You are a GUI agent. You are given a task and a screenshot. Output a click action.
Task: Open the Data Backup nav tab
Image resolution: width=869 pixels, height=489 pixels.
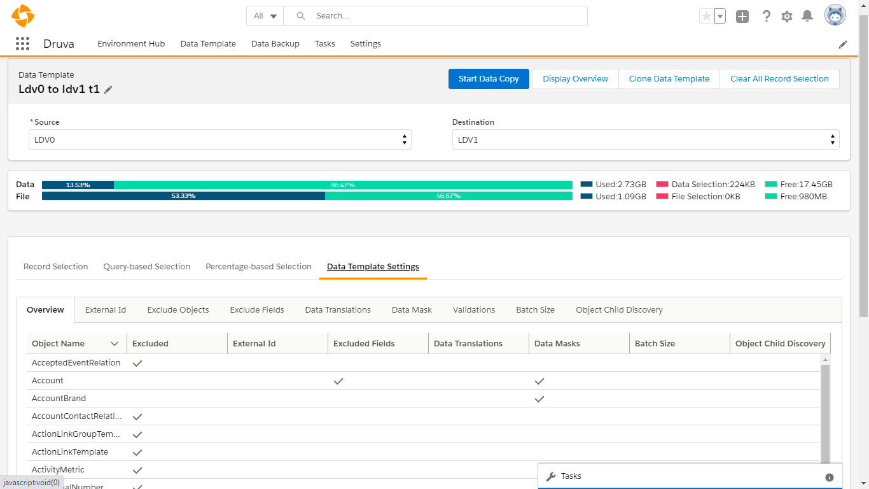coord(275,43)
